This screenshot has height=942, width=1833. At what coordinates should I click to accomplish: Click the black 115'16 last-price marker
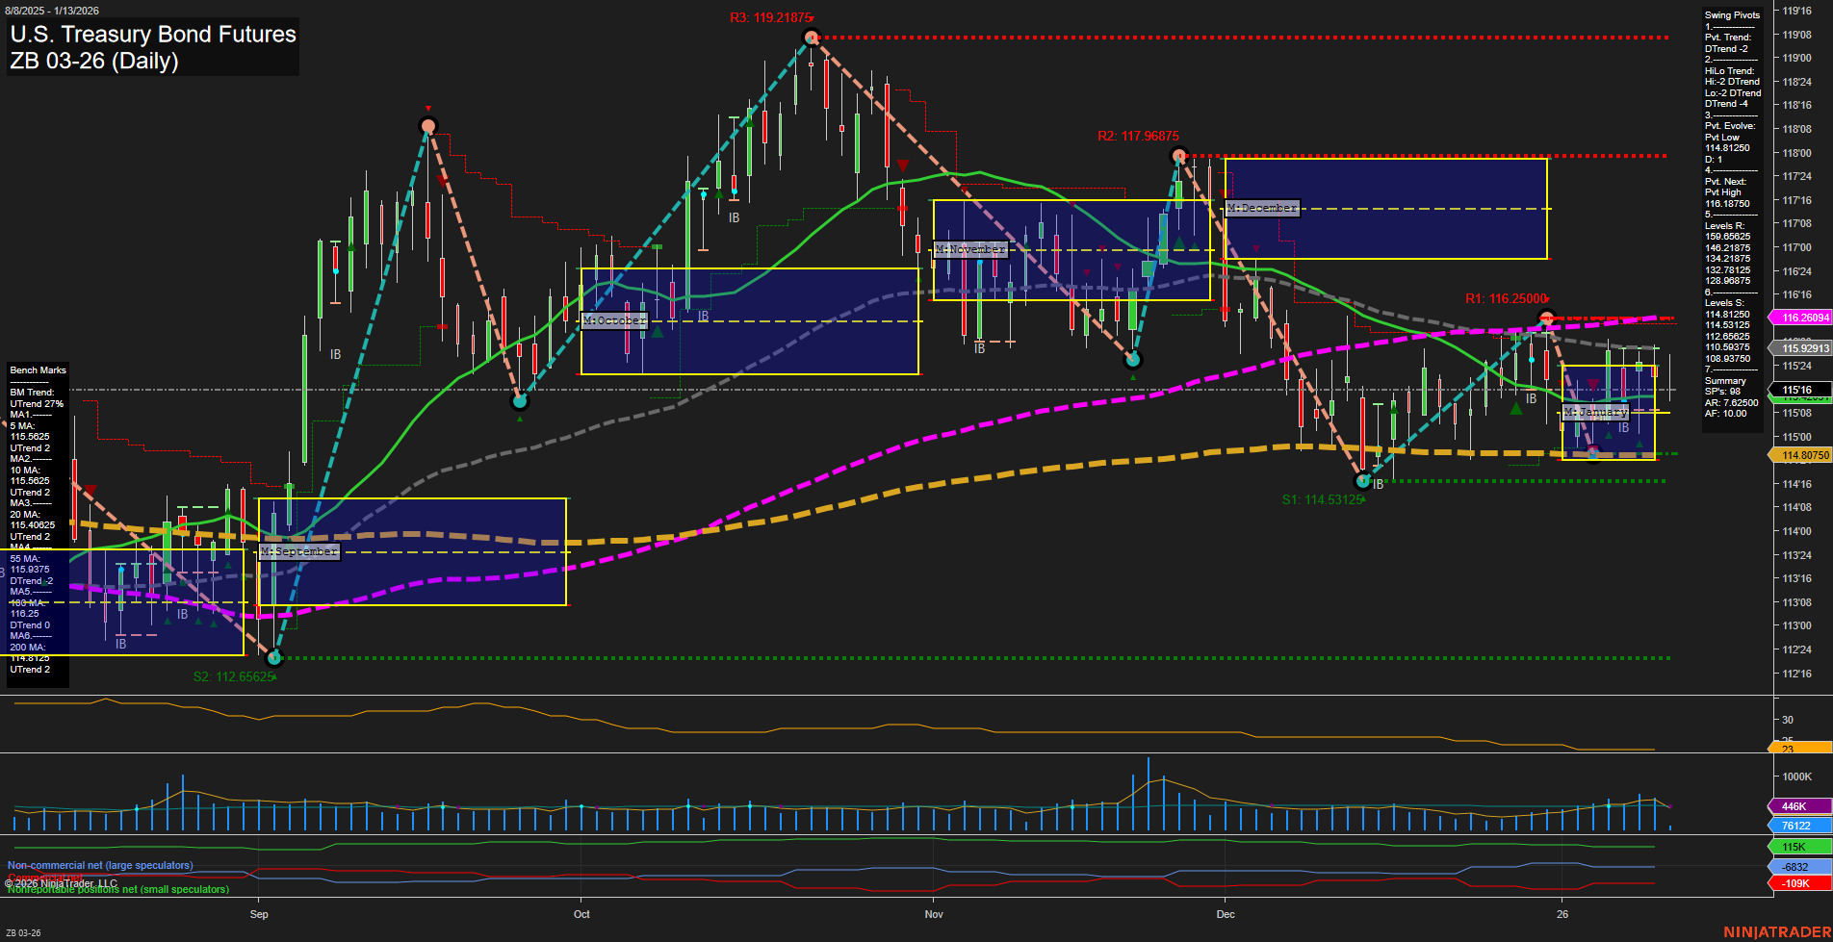(1796, 389)
